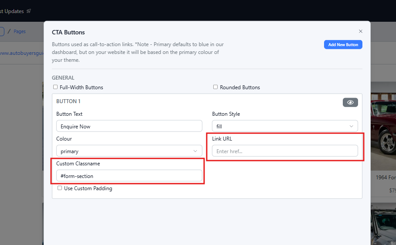Follow the www.autobuyersguide website link
The width and height of the screenshot is (396, 245).
click(22, 53)
